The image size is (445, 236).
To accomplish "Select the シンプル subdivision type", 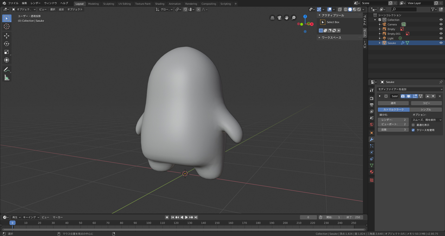I will click(426, 109).
